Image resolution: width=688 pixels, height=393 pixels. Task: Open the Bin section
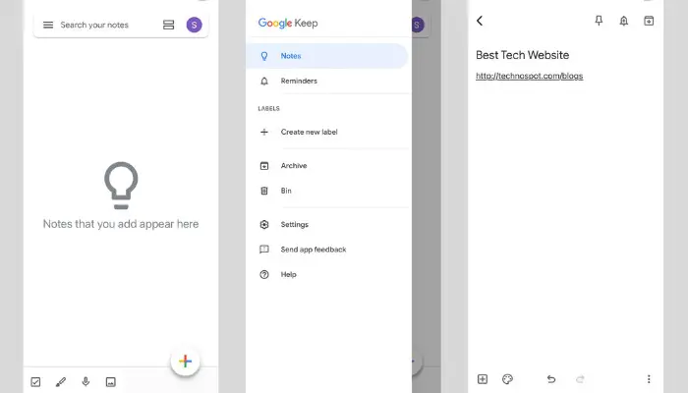coord(326,191)
